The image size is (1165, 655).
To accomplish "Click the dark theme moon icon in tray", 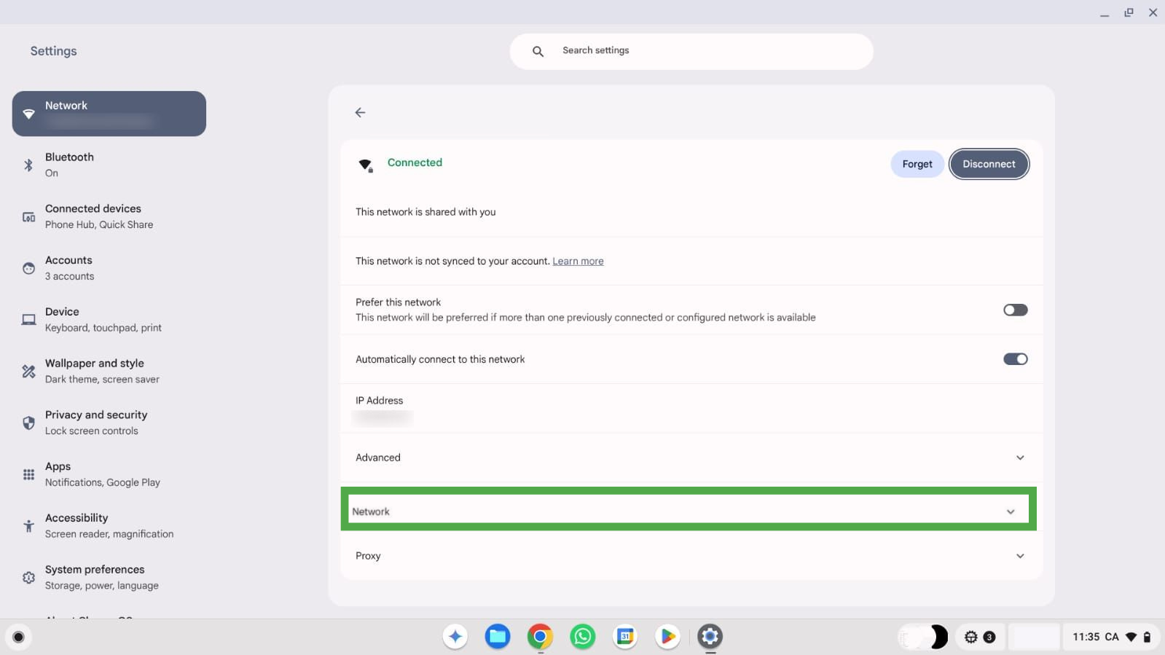I will click(x=938, y=637).
